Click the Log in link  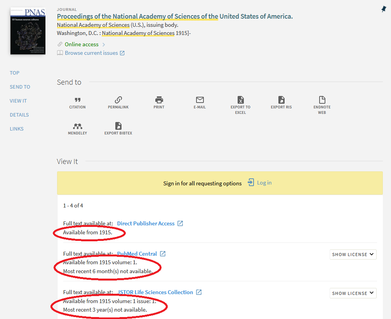tap(264, 183)
